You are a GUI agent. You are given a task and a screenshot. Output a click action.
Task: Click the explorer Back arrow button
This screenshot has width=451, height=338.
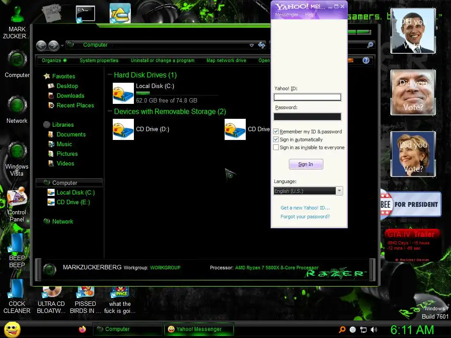click(x=41, y=45)
